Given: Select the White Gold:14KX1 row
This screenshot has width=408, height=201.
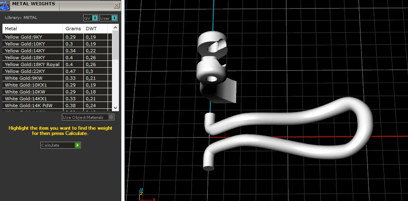Looking at the screenshot, I should (57, 99).
